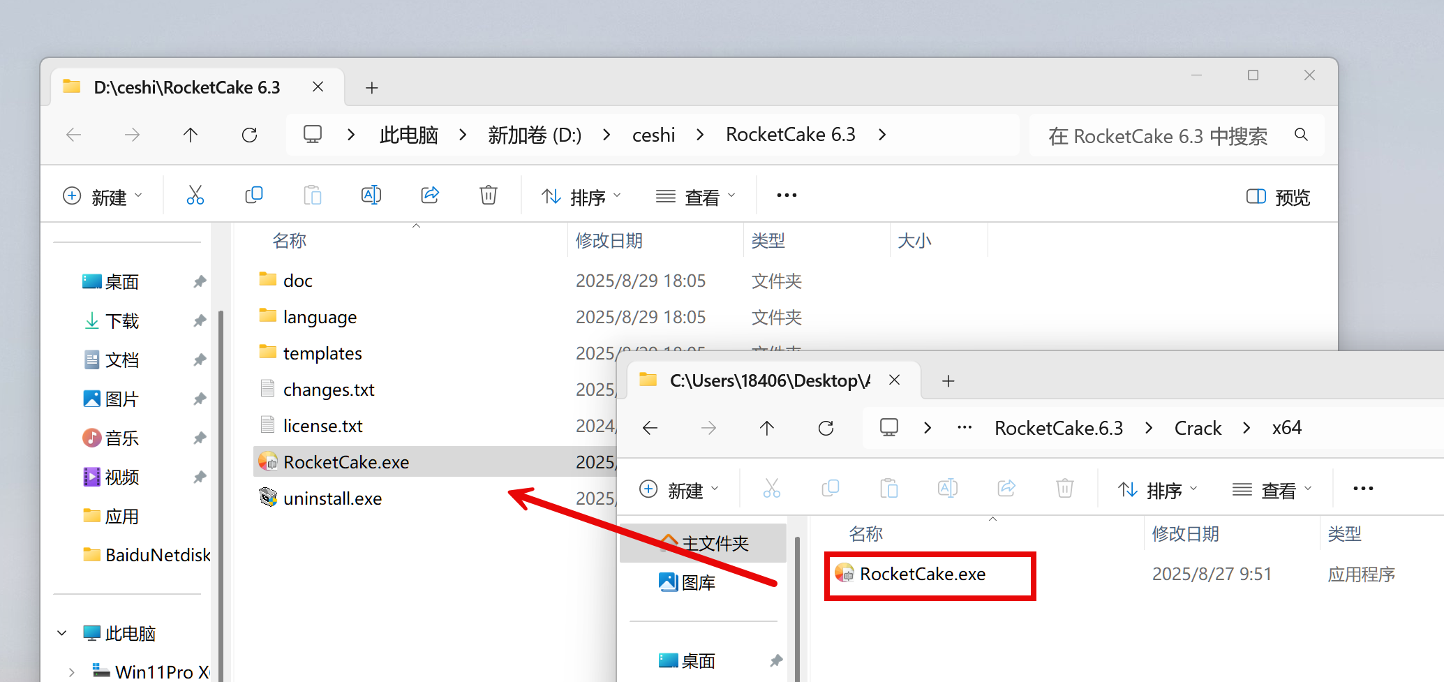
Task: Open the 查看 view dropdown in front window
Action: click(x=1272, y=491)
